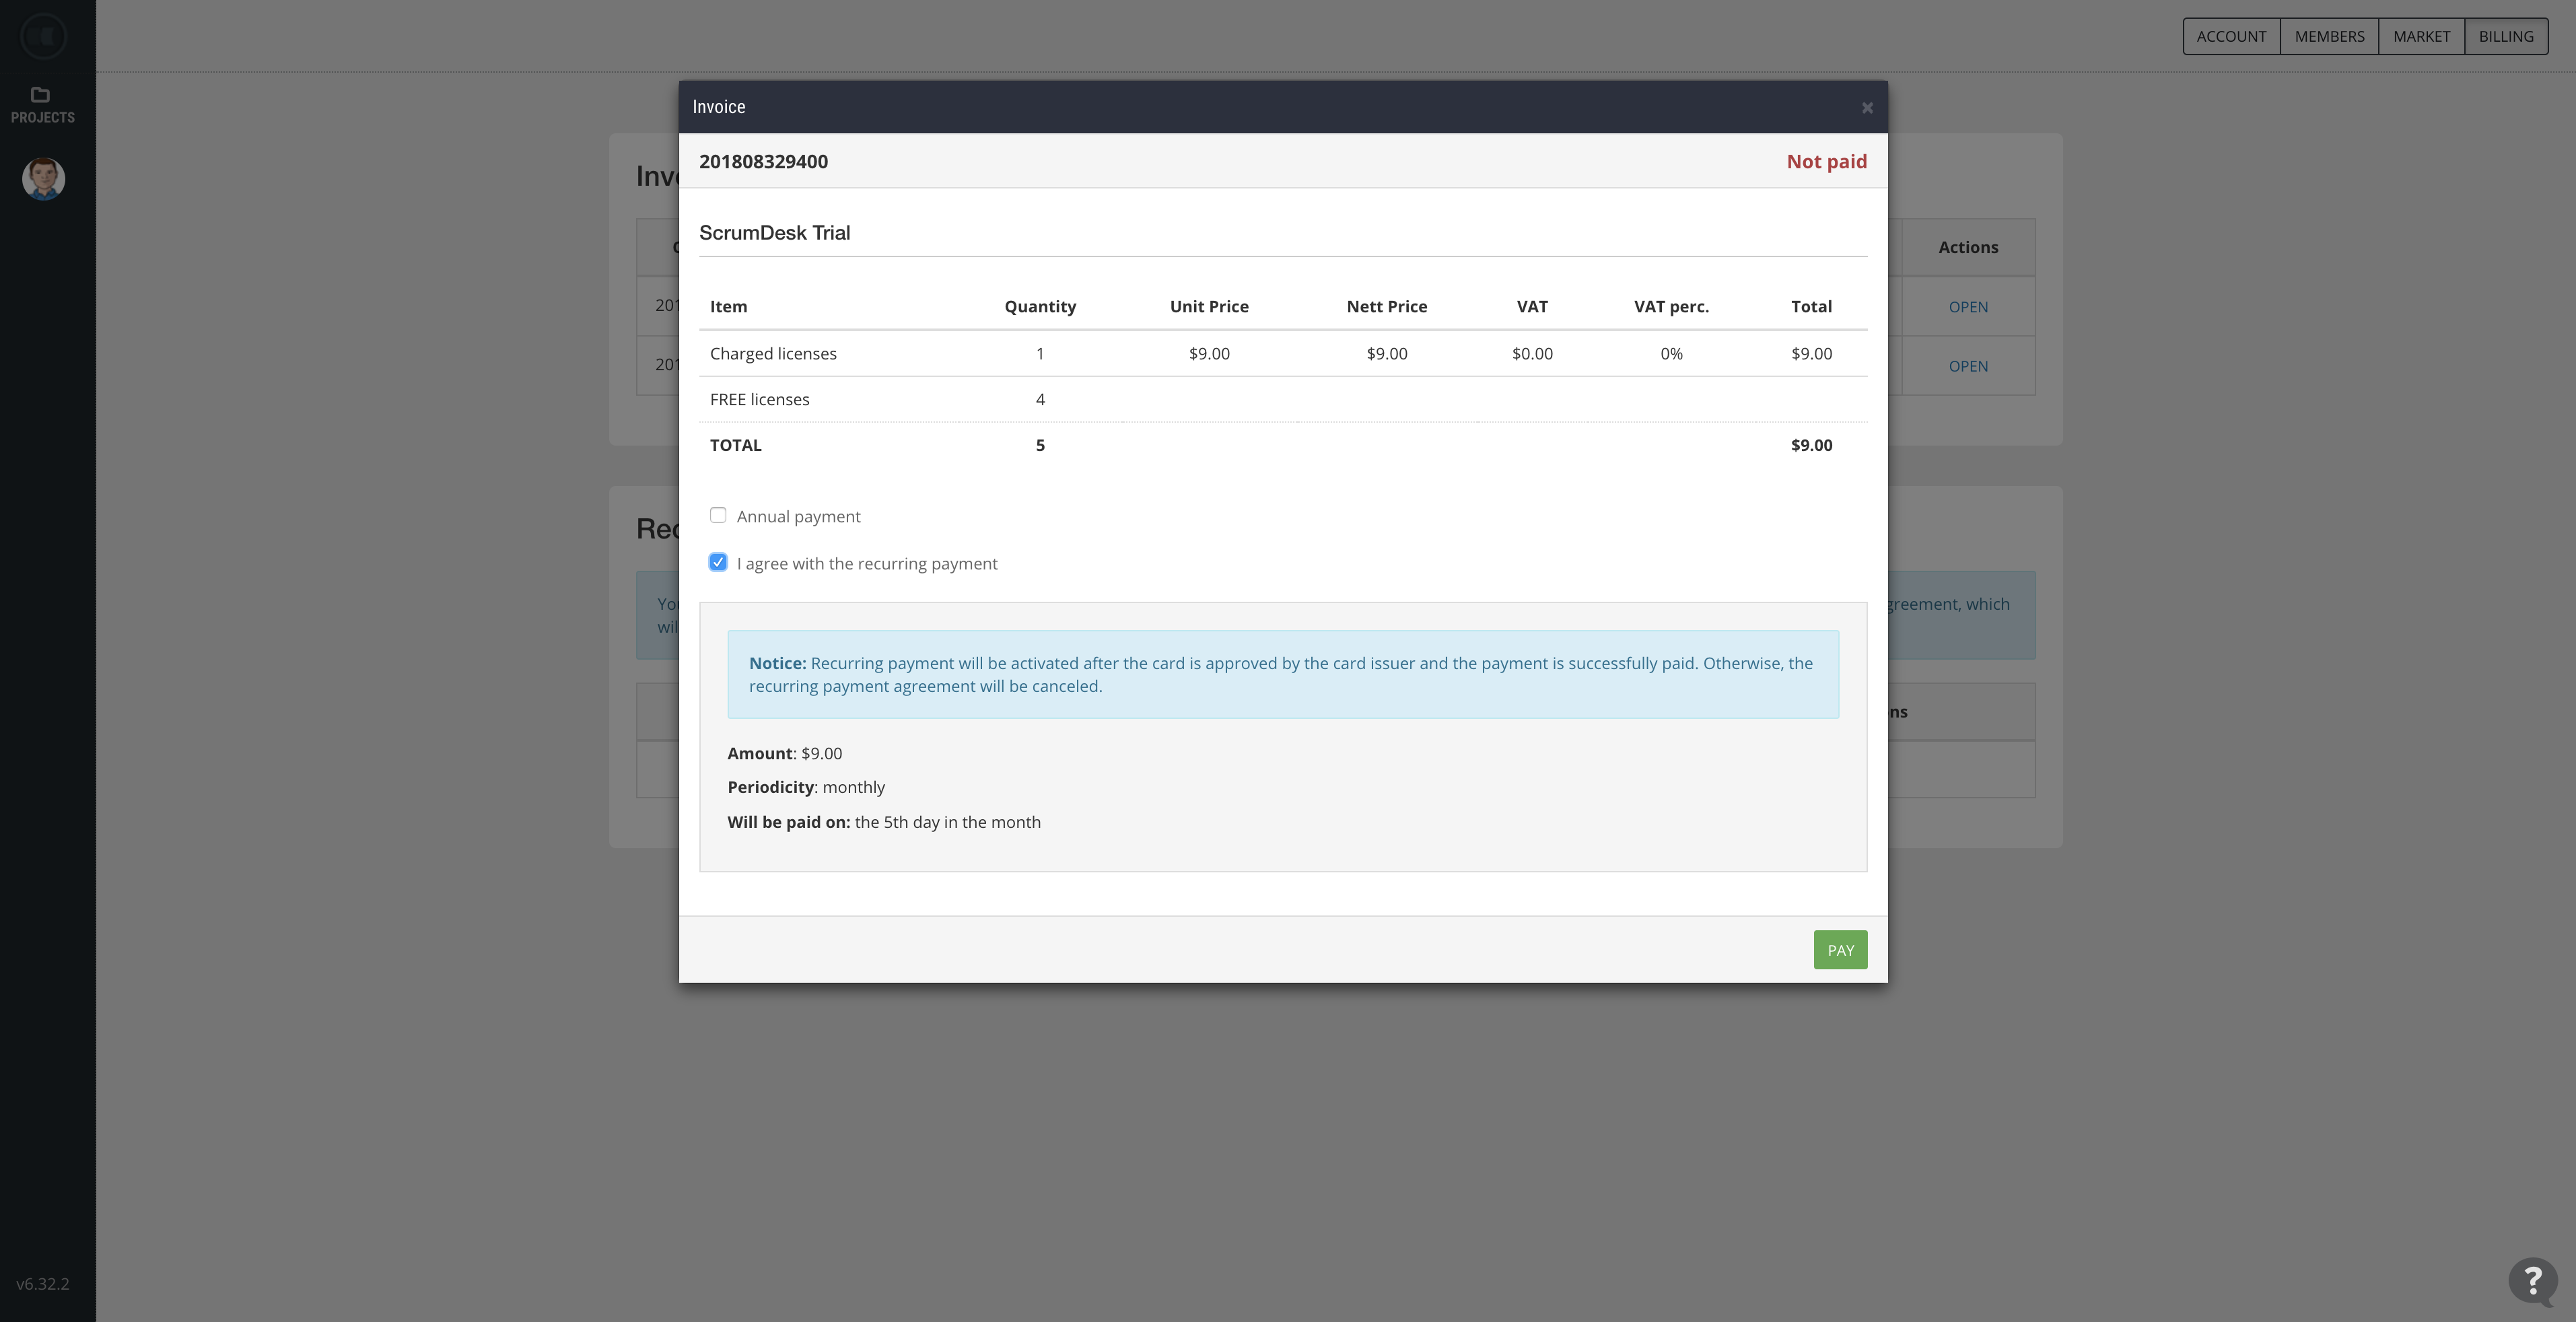Click the TOTAL quantity 5
The width and height of the screenshot is (2576, 1322).
[x=1040, y=446]
